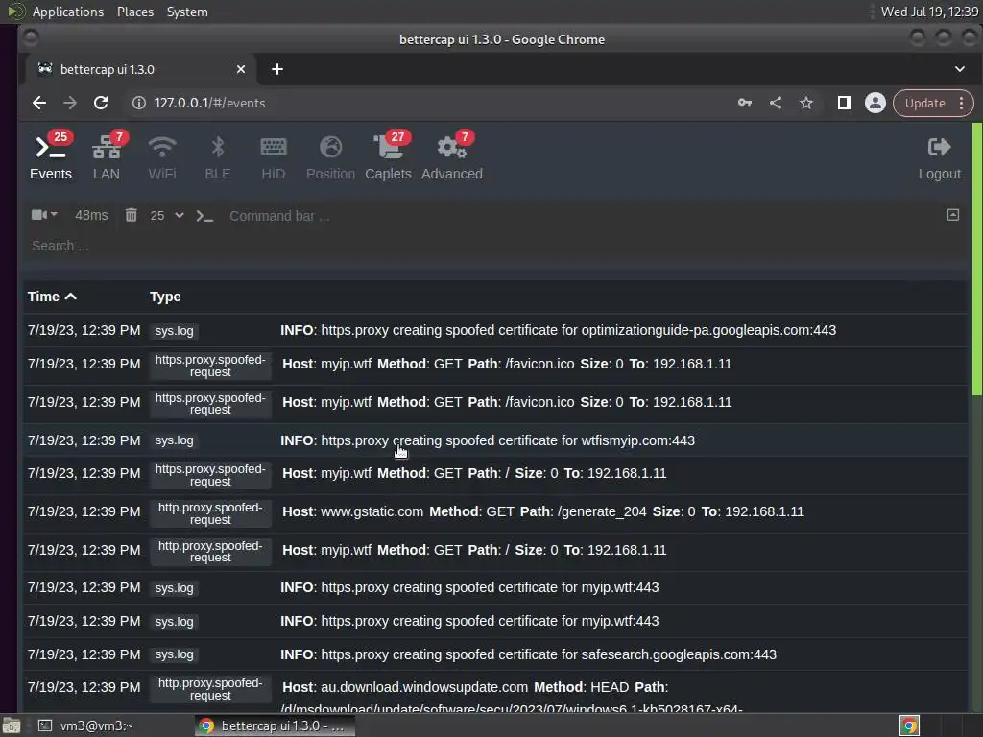Screen dimensions: 983x737
Task: Change the events-per-page value of 25
Action: 166,216
